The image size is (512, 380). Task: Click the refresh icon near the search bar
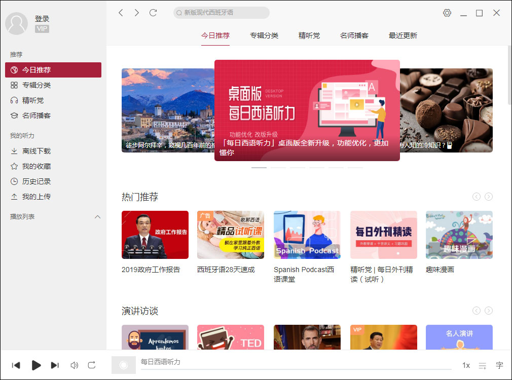click(x=153, y=13)
